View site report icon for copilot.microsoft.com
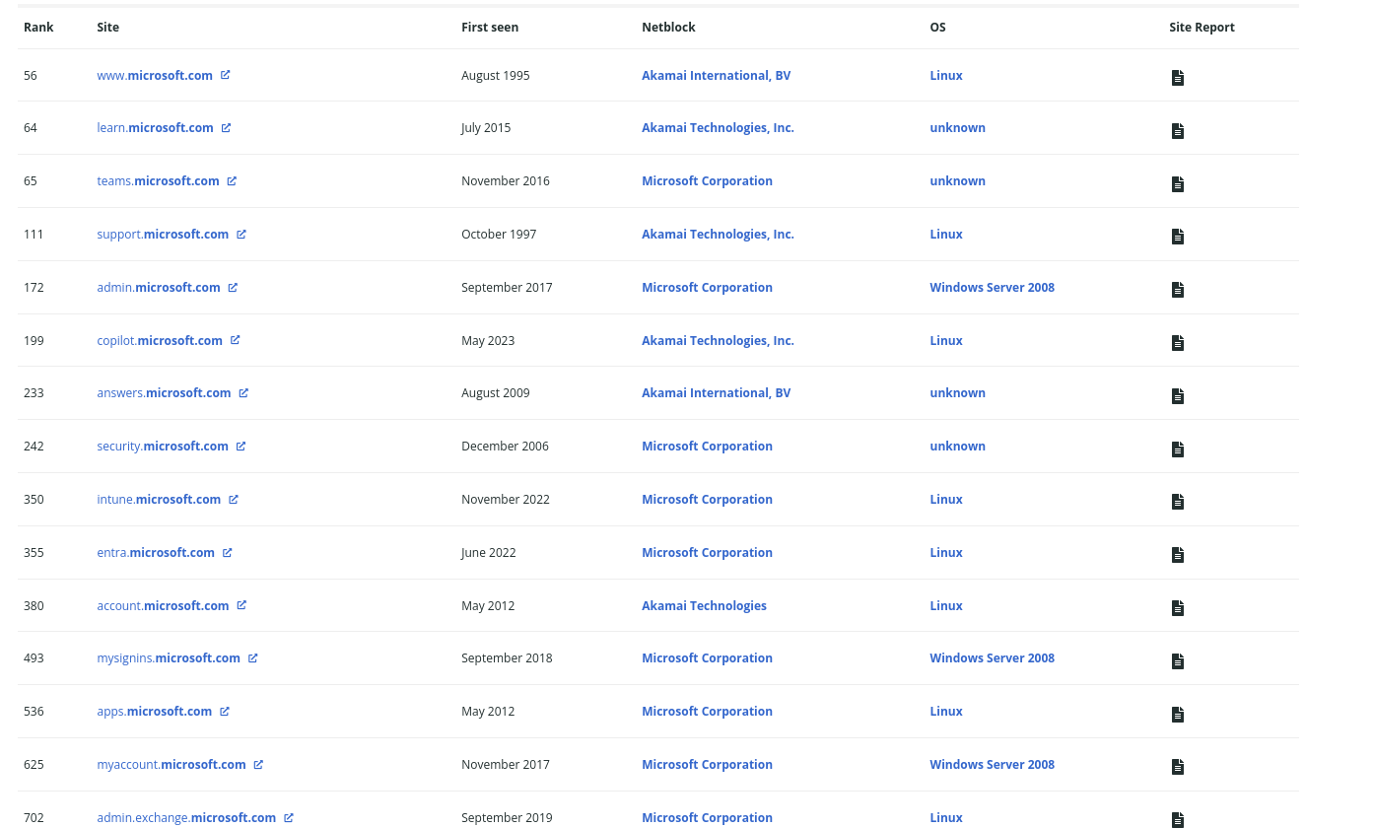The height and width of the screenshot is (828, 1374). [1177, 343]
